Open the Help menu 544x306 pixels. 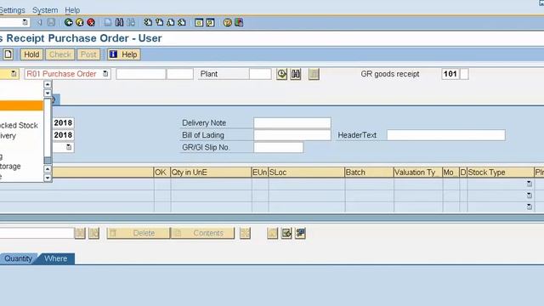pos(72,10)
